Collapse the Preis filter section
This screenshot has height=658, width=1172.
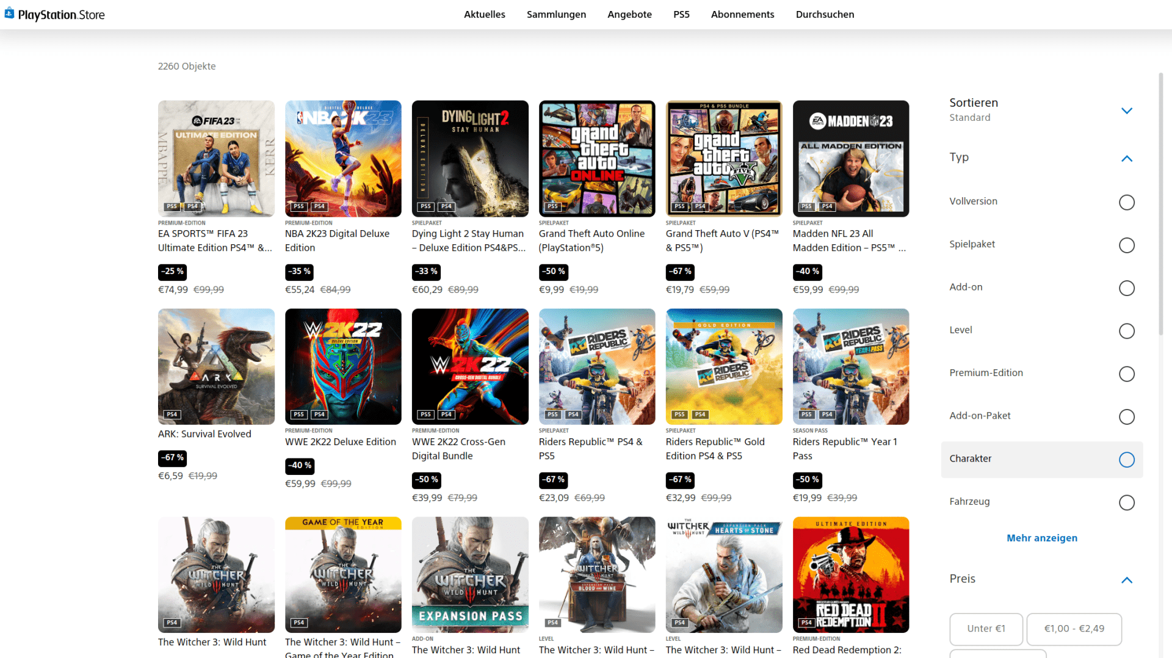[1127, 580]
